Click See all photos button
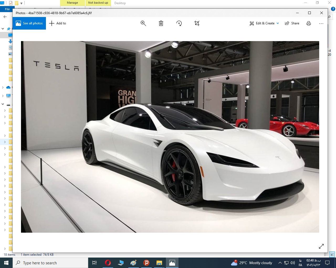 [29, 23]
